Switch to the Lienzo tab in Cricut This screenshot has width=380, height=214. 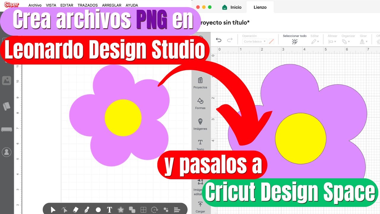click(x=260, y=7)
